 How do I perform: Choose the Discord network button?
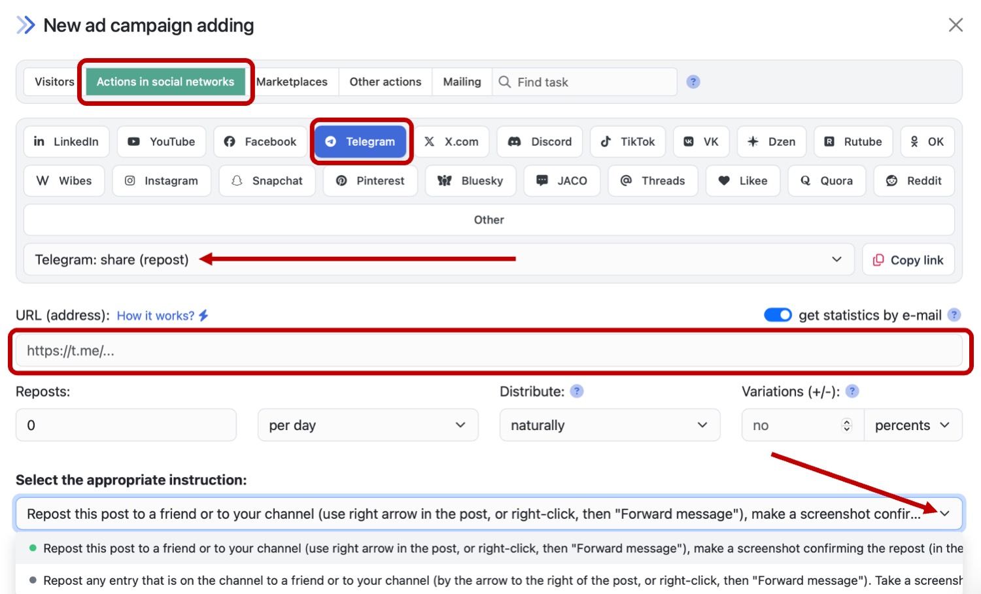540,142
